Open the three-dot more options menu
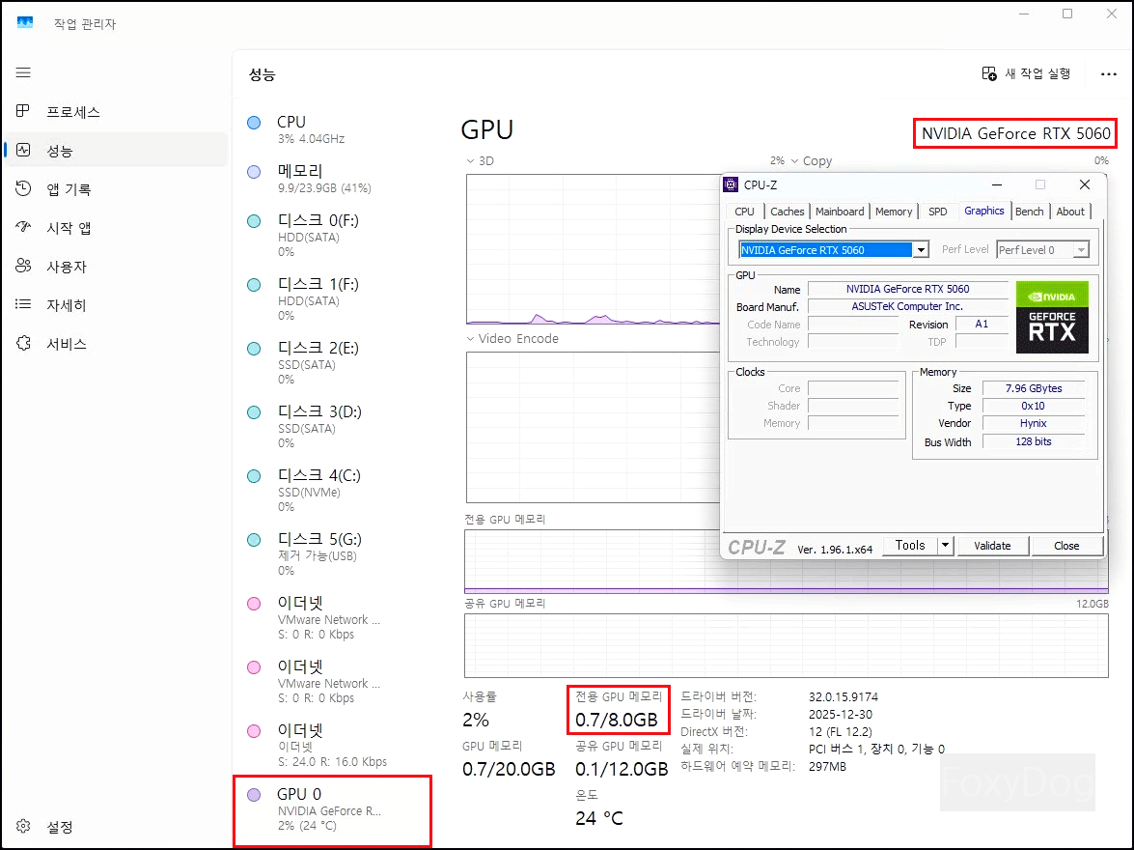This screenshot has height=850, width=1134. coord(1109,73)
